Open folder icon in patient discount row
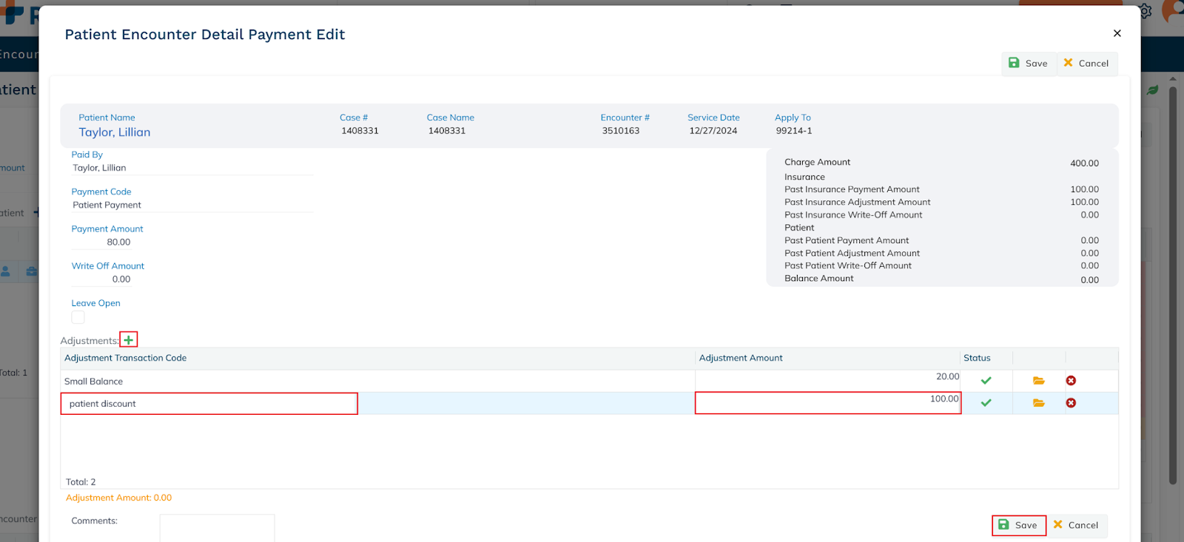The height and width of the screenshot is (542, 1184). (1038, 403)
